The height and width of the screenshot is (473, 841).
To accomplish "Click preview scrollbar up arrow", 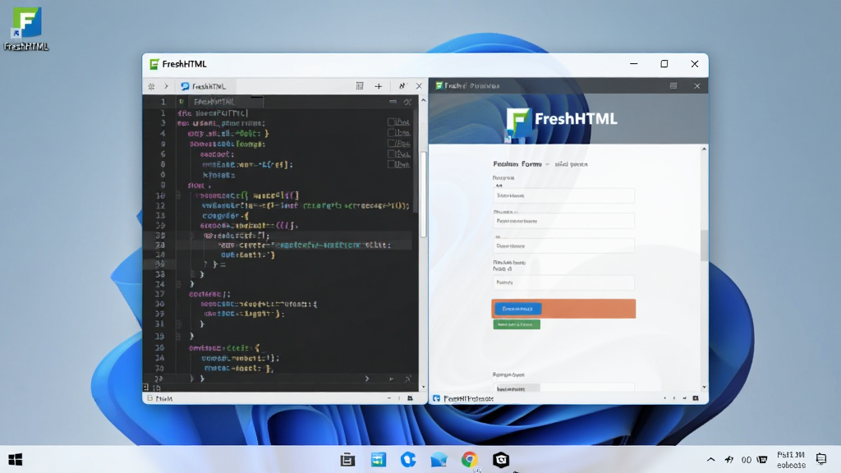I will [704, 149].
